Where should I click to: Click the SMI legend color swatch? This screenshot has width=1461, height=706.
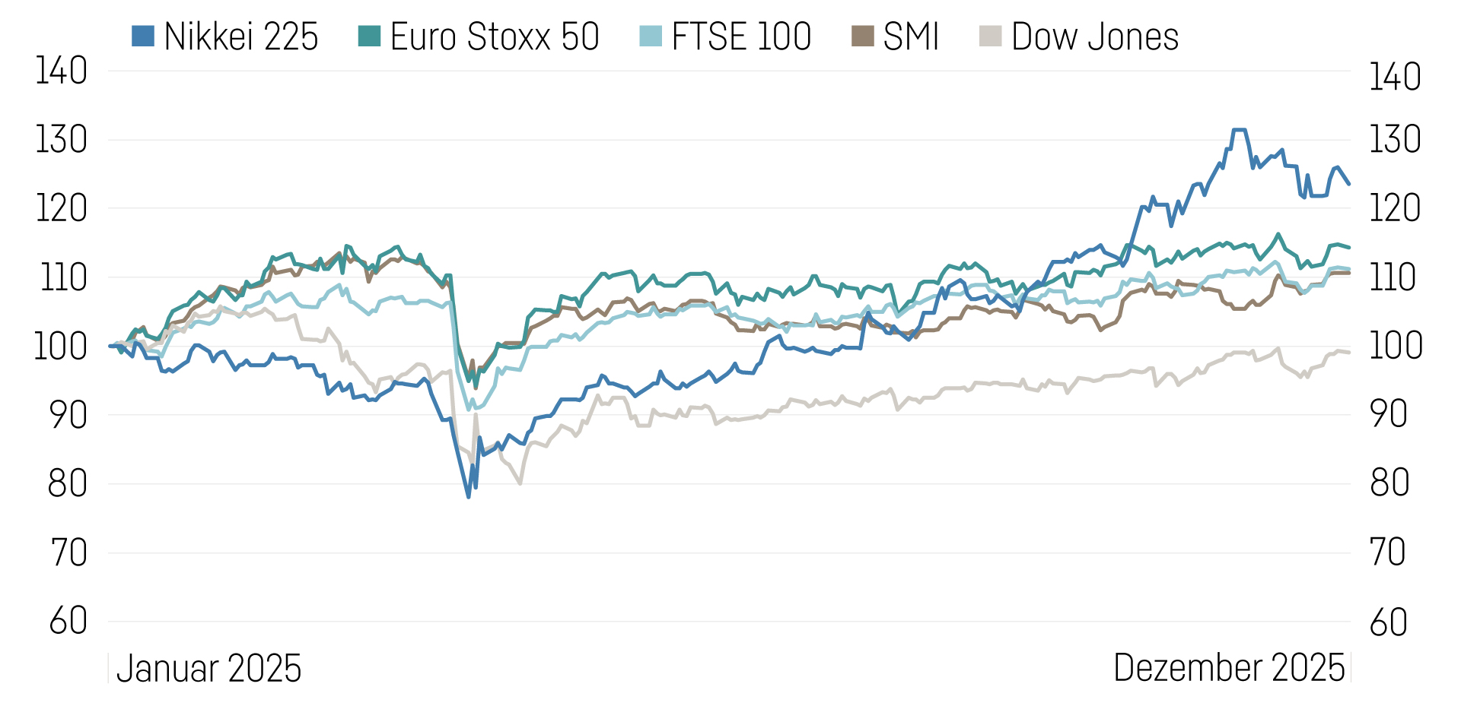tap(862, 36)
